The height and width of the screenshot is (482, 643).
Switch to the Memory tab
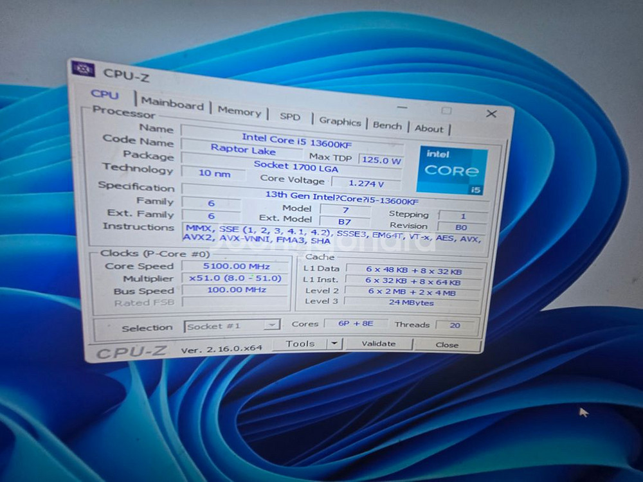(x=239, y=111)
